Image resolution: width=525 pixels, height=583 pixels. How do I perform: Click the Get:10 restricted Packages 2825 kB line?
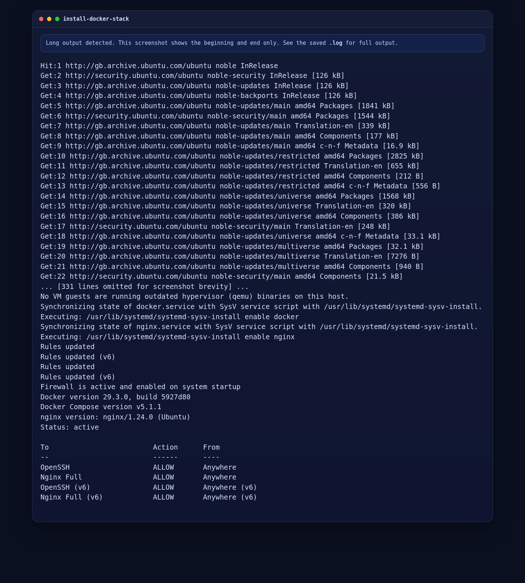click(232, 156)
